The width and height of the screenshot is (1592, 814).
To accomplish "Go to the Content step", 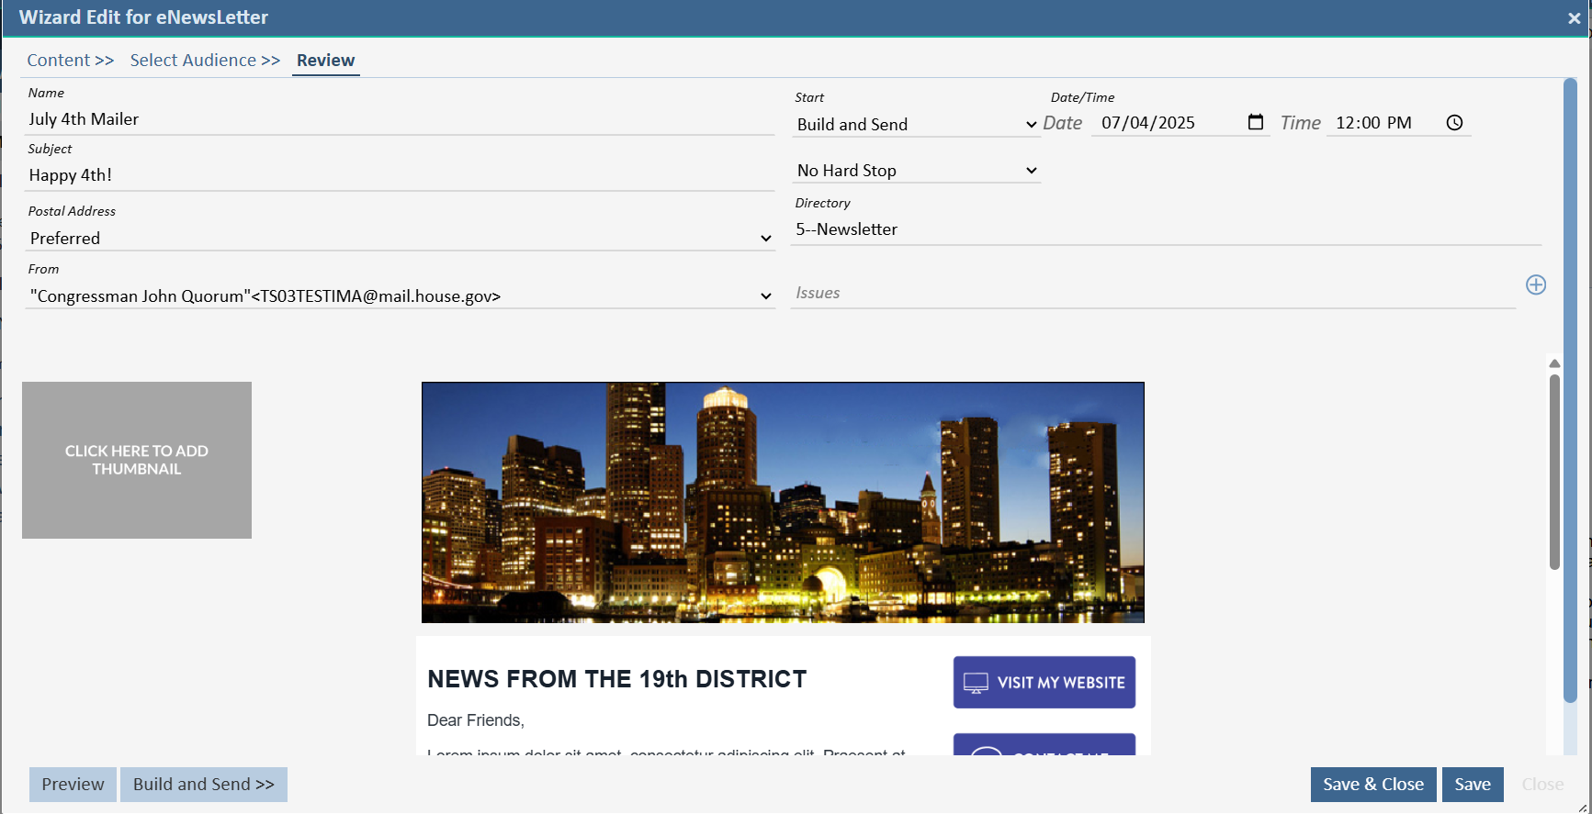I will pos(71,61).
